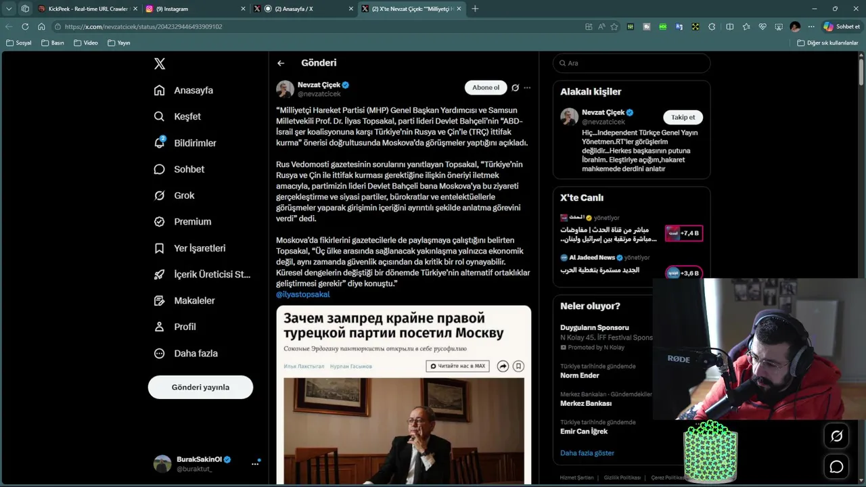
Task: Open Hizmet Şartları footer link
Action: [x=577, y=478]
